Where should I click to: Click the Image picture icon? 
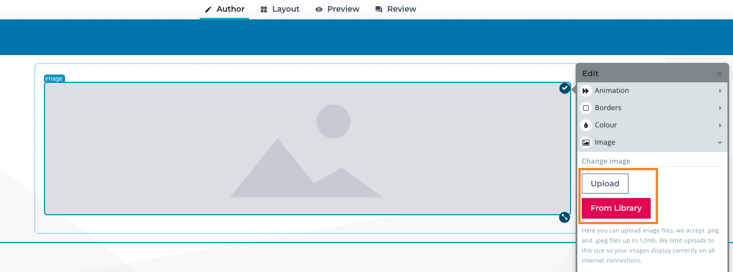[x=586, y=142]
